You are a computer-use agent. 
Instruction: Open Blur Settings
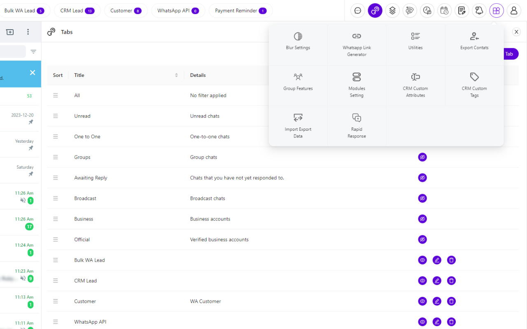(298, 44)
